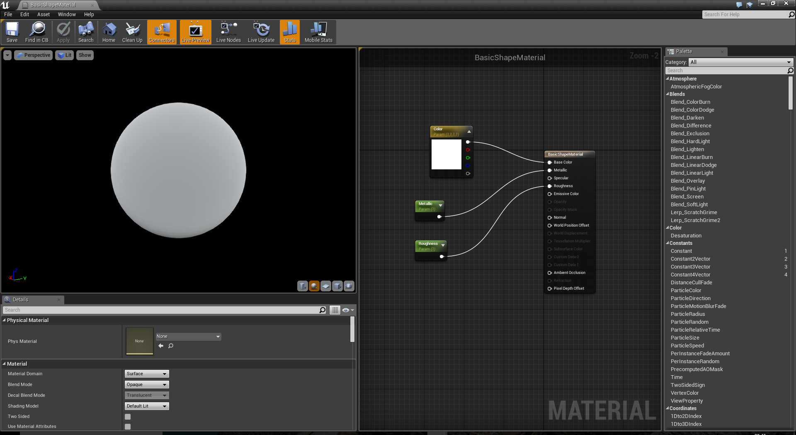796x435 pixels.
Task: Use selected mesh as preview icon
Action: [349, 286]
